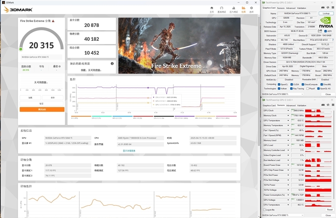Maximize the 3DMark window
Viewport: 336px width, 218px height.
247,3
